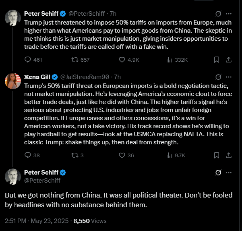The width and height of the screenshot is (242, 231).
Task: Open more options on Xena Gill's tweet
Action: [229, 77]
